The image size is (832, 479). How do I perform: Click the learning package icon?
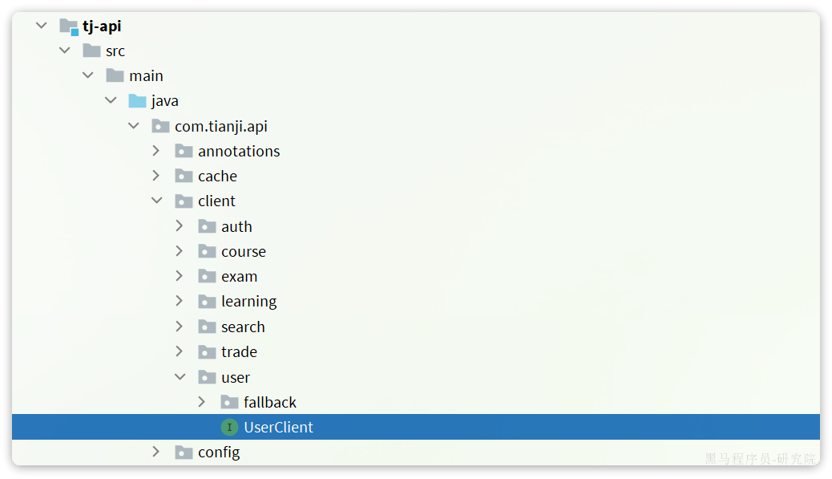click(x=207, y=302)
